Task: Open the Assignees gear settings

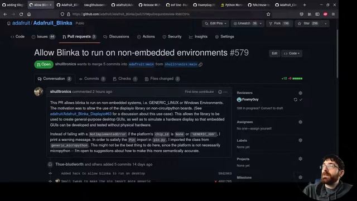Action: [300, 122]
